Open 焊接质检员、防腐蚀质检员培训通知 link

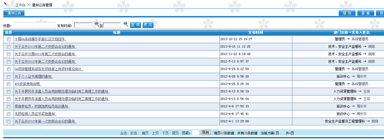click(x=42, y=107)
